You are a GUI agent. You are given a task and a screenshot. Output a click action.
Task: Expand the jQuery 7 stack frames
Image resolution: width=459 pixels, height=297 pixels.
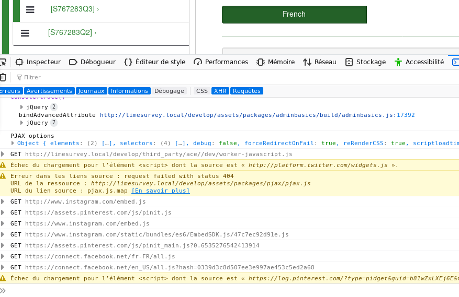coord(22,123)
